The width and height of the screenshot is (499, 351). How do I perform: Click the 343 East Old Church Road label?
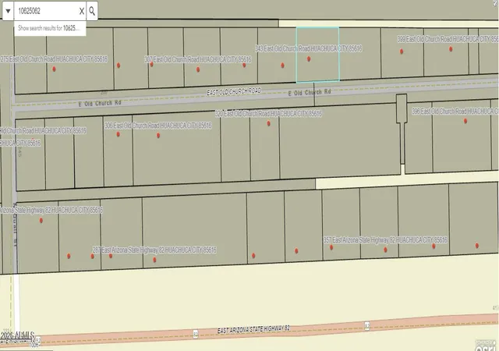pos(309,48)
